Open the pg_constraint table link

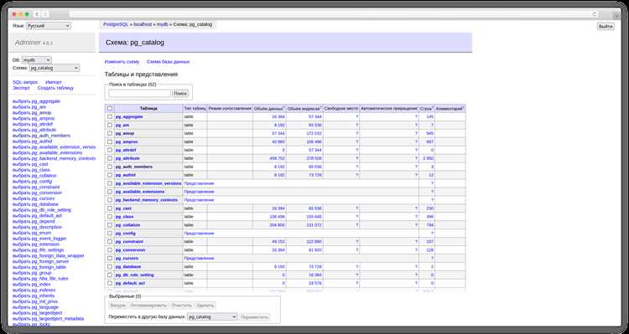point(129,241)
